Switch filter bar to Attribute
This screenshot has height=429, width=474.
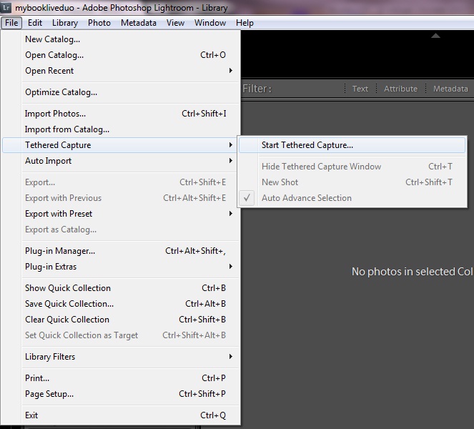pos(400,89)
